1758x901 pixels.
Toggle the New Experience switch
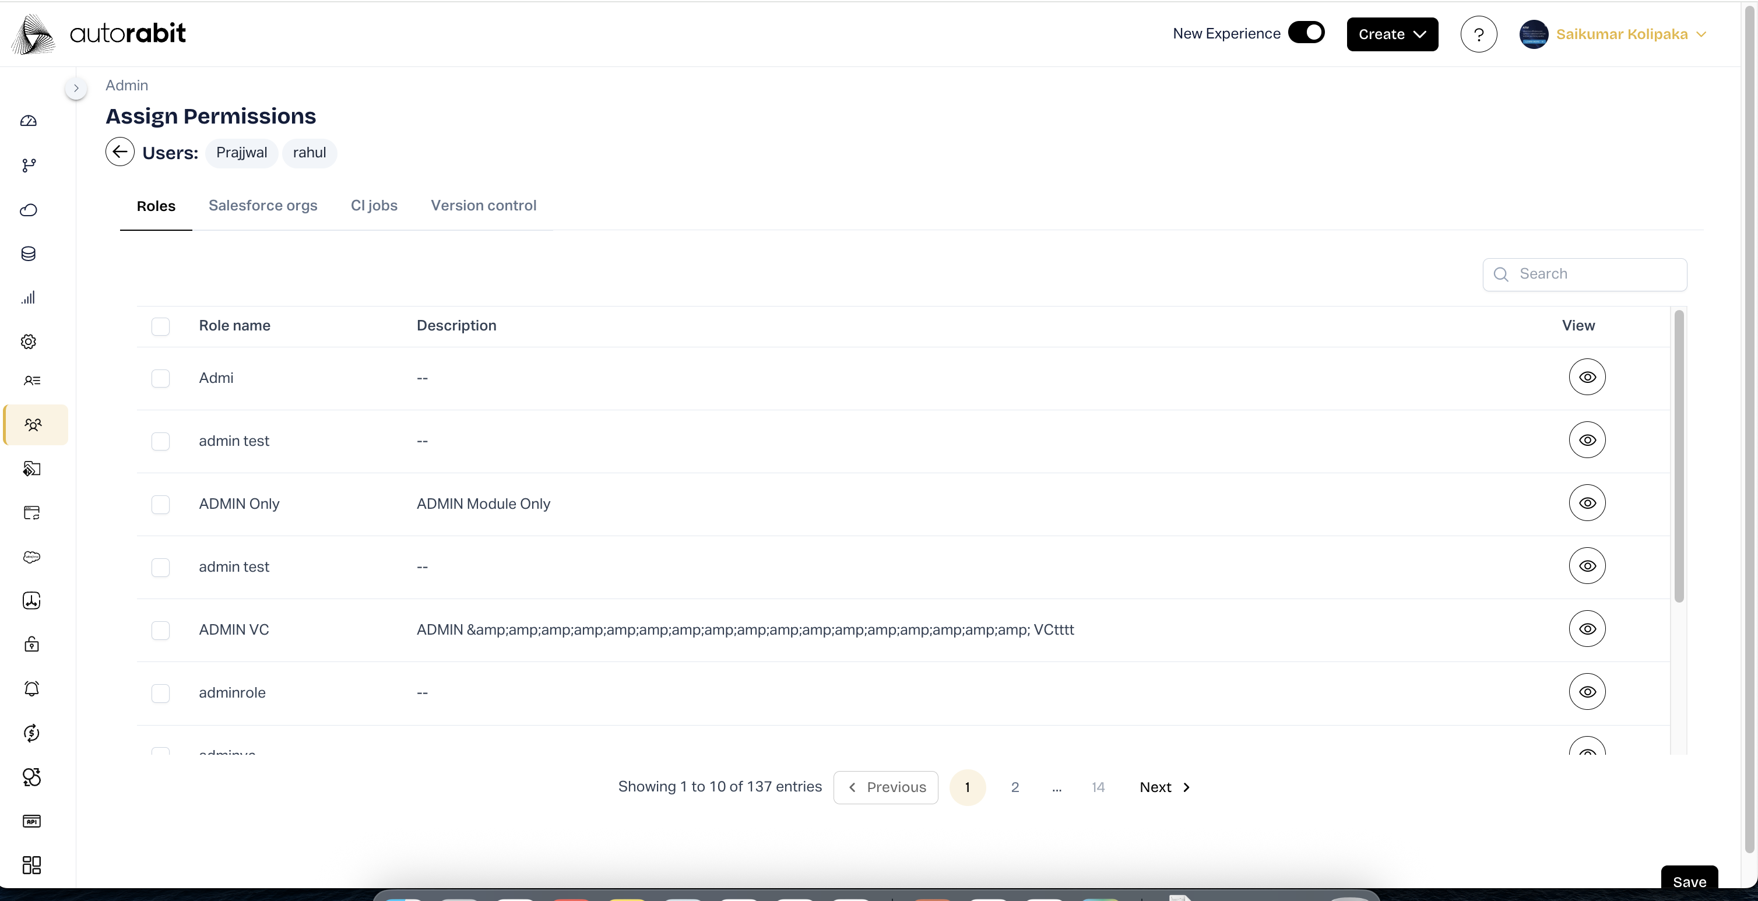click(x=1306, y=33)
